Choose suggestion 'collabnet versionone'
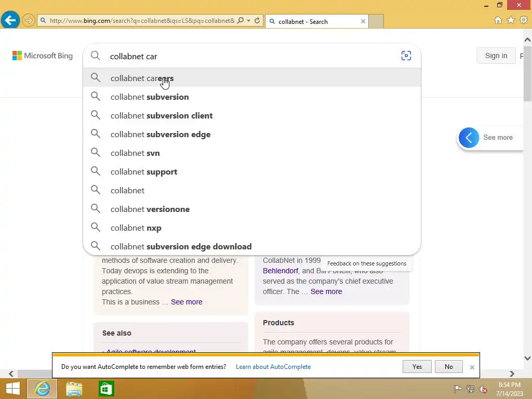Viewport: 532px width, 399px height. (x=252, y=209)
